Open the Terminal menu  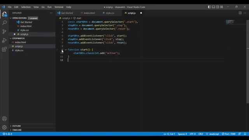tap(59, 7)
